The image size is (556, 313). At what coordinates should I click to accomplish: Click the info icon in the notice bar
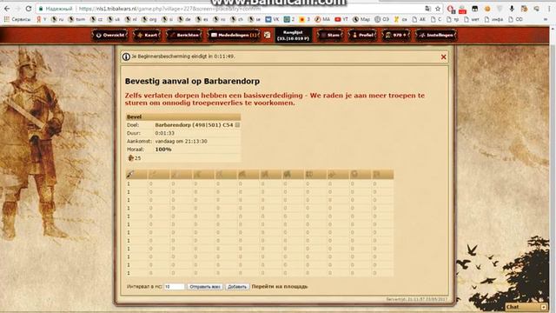coord(126,57)
